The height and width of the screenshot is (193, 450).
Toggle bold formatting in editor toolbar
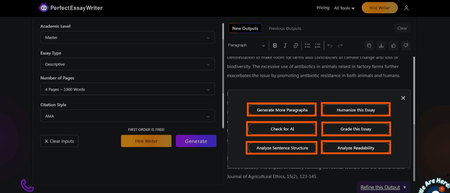(x=275, y=46)
